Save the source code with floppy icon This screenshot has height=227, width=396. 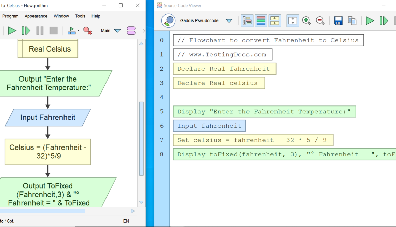[338, 21]
